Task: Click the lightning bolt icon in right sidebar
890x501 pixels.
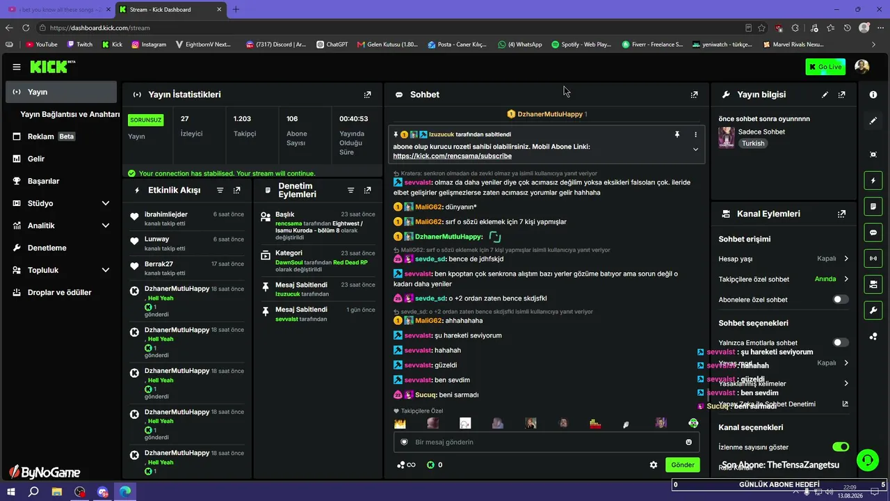Action: (873, 181)
